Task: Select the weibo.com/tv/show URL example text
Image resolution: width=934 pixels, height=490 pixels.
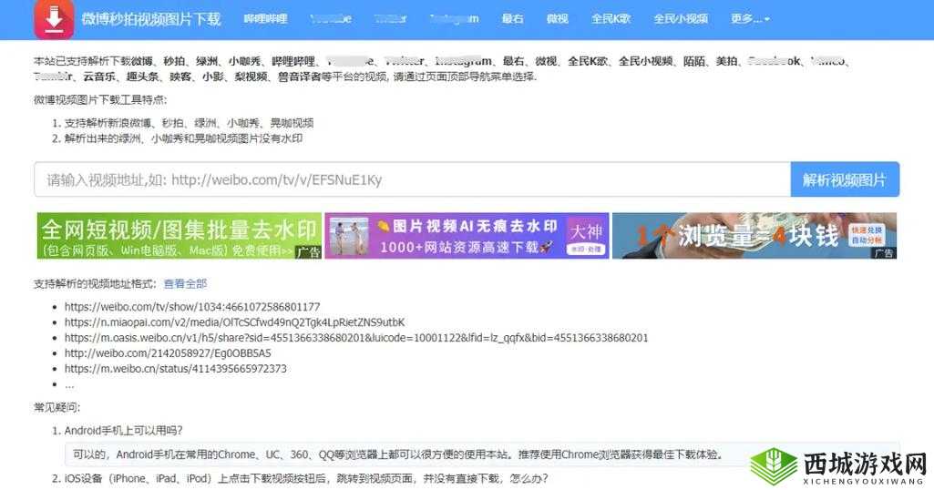Action: point(192,307)
